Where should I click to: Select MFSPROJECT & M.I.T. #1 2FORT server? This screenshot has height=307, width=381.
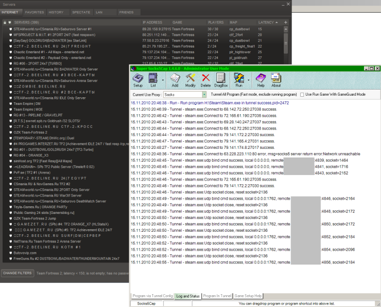(x=143, y=35)
